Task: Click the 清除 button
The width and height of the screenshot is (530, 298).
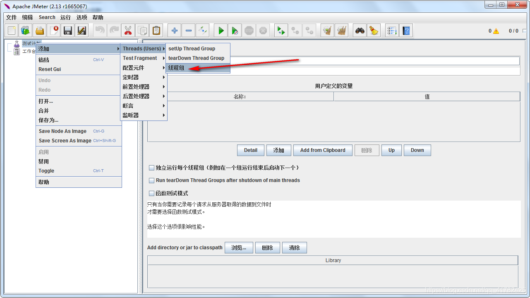Action: [295, 248]
